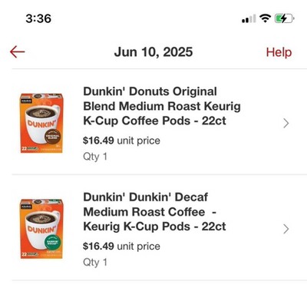307x288 pixels.
Task: Tap the cellular signal bars icon
Action: pos(249,18)
